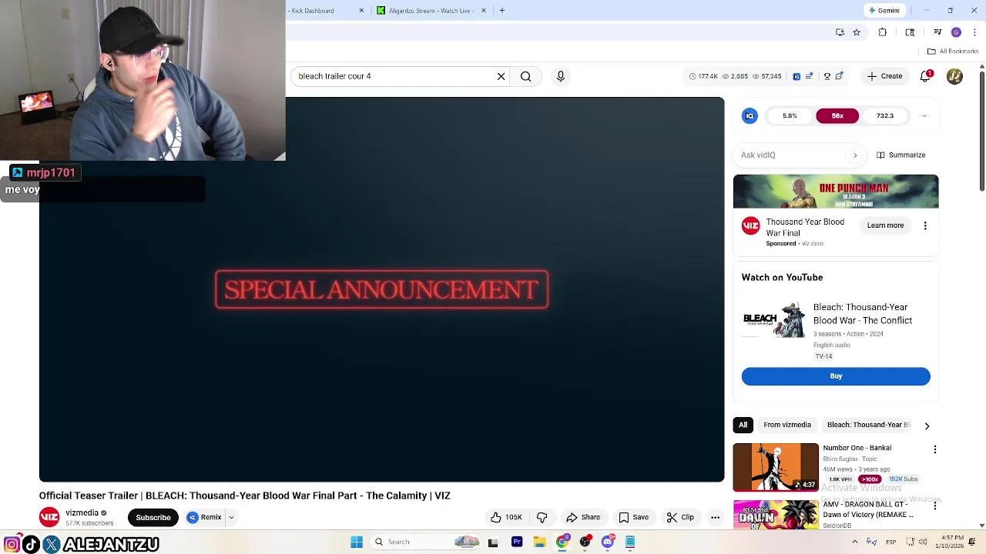Click Buy for Bleach Thousand-Year Blood War
Image resolution: width=986 pixels, height=554 pixels.
[836, 376]
